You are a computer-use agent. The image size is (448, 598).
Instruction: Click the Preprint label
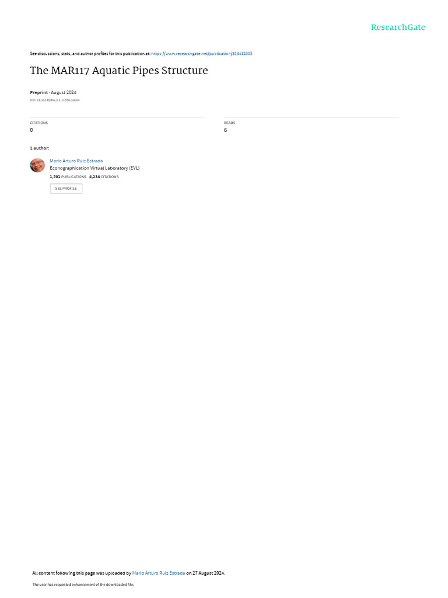[39, 92]
